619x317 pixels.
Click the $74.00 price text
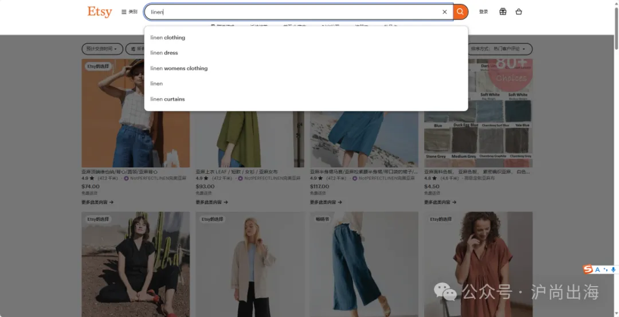[91, 186]
